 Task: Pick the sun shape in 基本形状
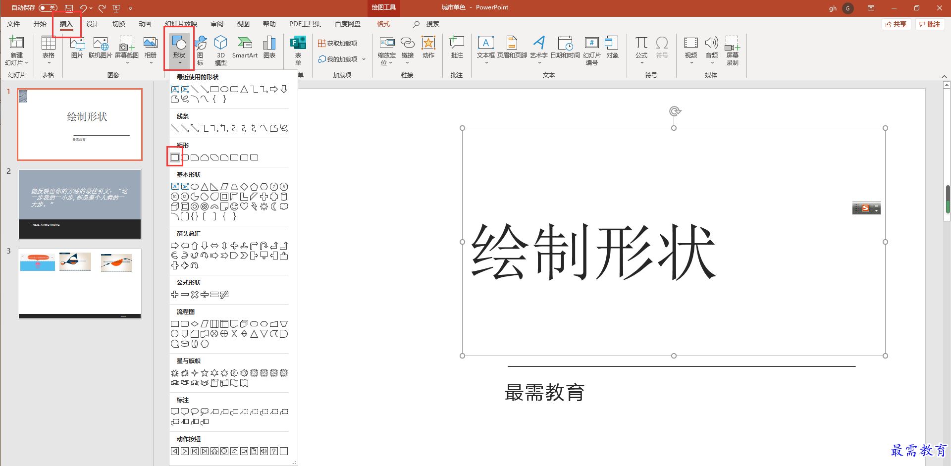tap(264, 207)
